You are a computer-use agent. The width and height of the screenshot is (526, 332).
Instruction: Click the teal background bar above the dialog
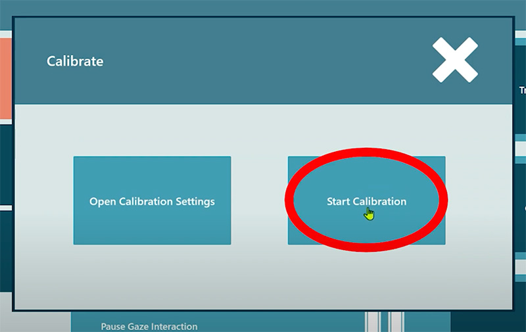pyautogui.click(x=263, y=7)
